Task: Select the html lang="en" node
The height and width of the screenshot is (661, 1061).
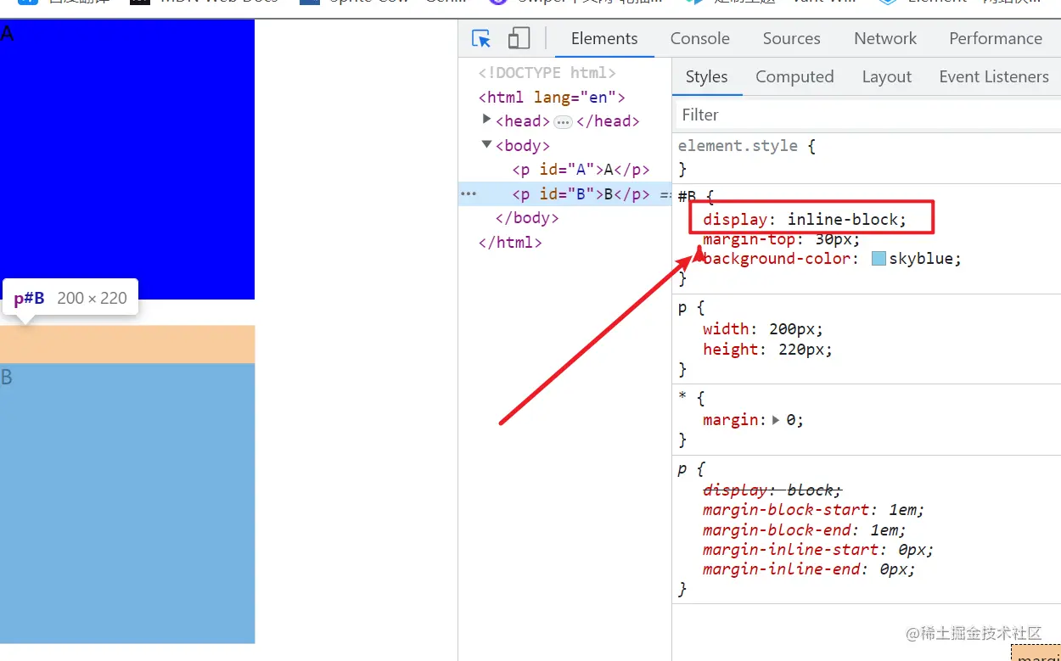Action: pyautogui.click(x=552, y=97)
